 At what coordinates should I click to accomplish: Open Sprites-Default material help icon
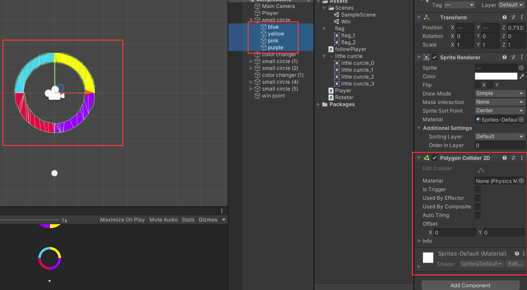(517, 253)
